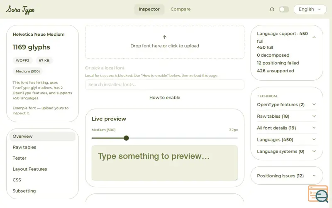Click the WOFF2 format badge

tap(22, 60)
